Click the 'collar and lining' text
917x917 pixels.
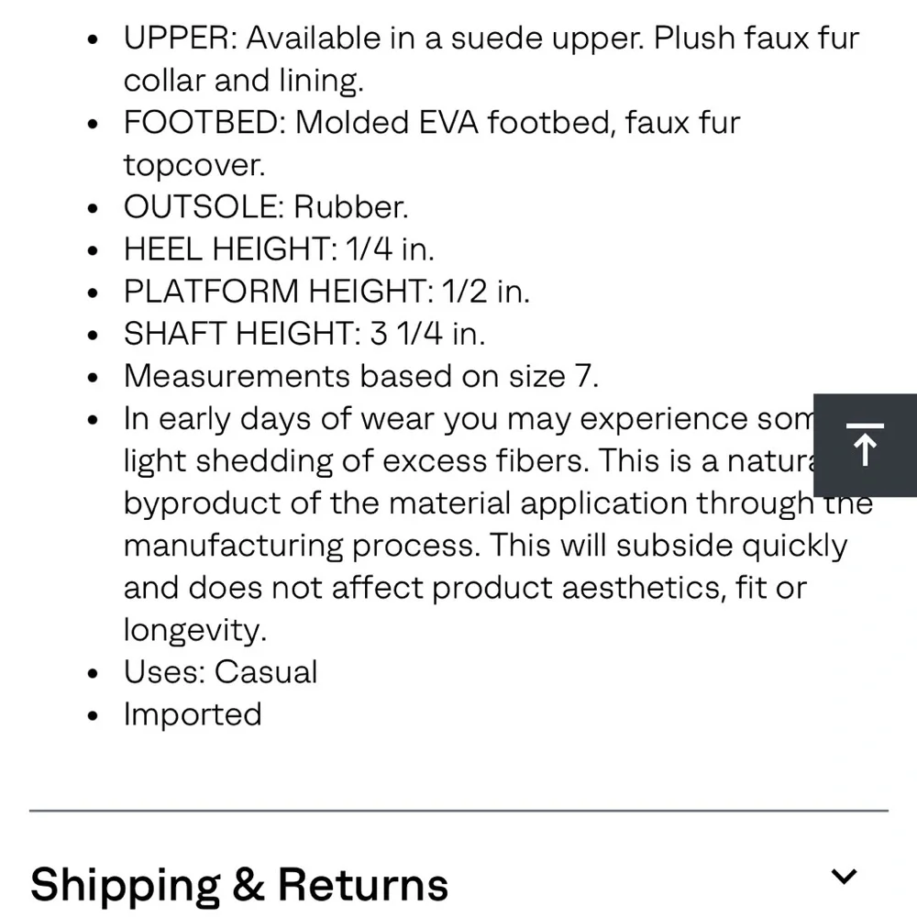coord(244,81)
